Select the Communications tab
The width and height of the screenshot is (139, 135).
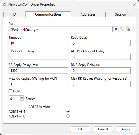click(x=48, y=14)
